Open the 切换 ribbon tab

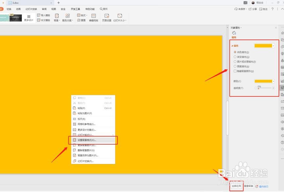9,9
